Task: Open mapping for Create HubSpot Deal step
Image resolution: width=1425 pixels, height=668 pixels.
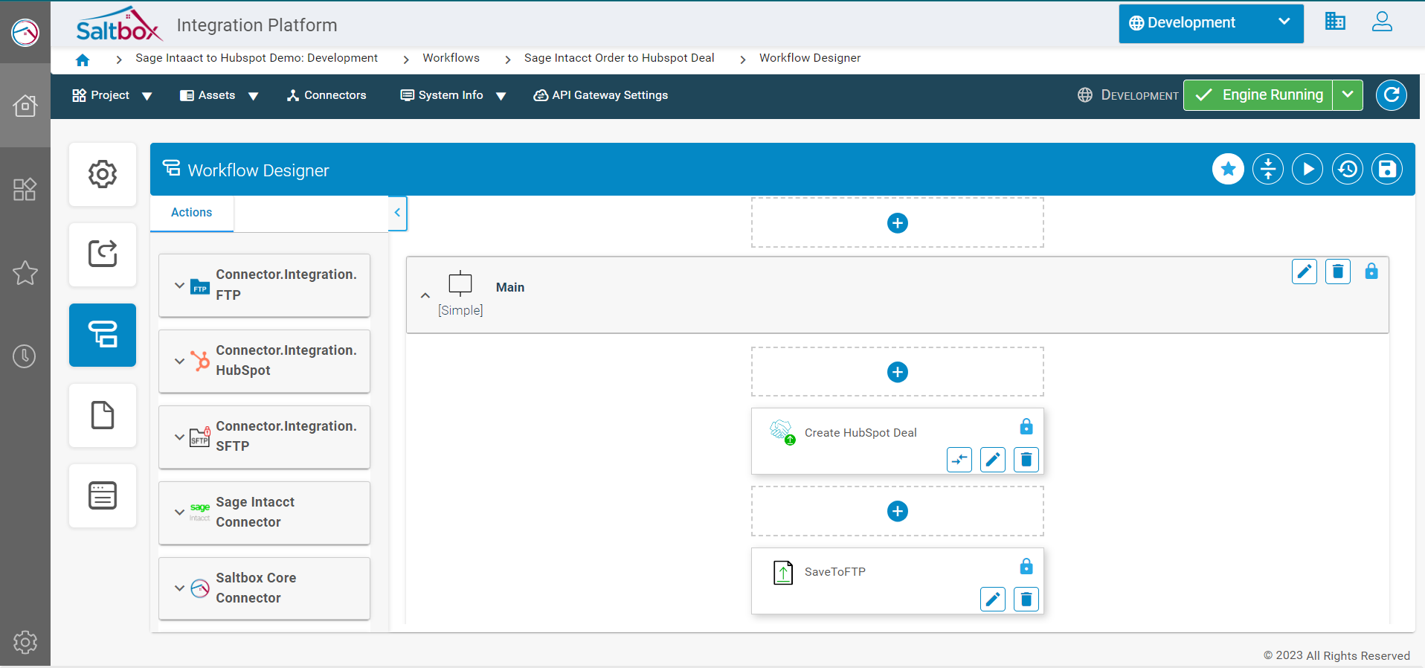Action: (x=959, y=460)
